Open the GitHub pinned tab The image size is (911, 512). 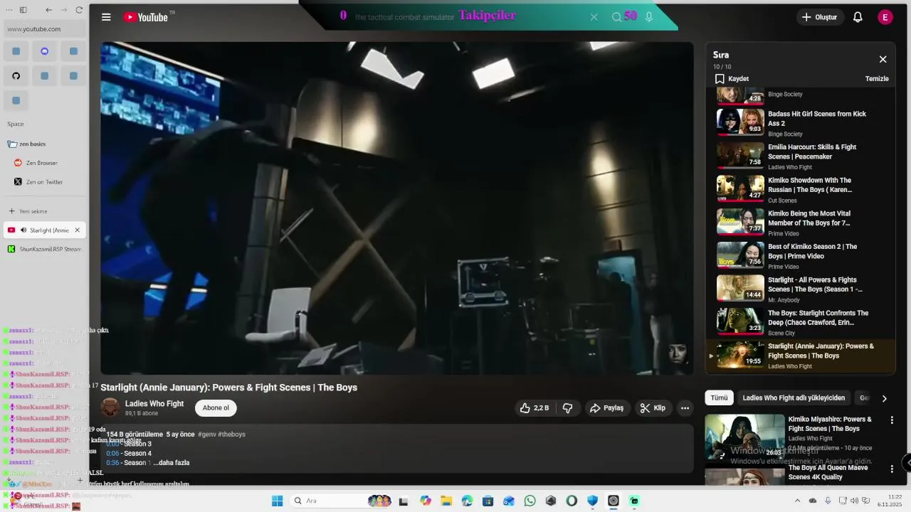coord(16,75)
